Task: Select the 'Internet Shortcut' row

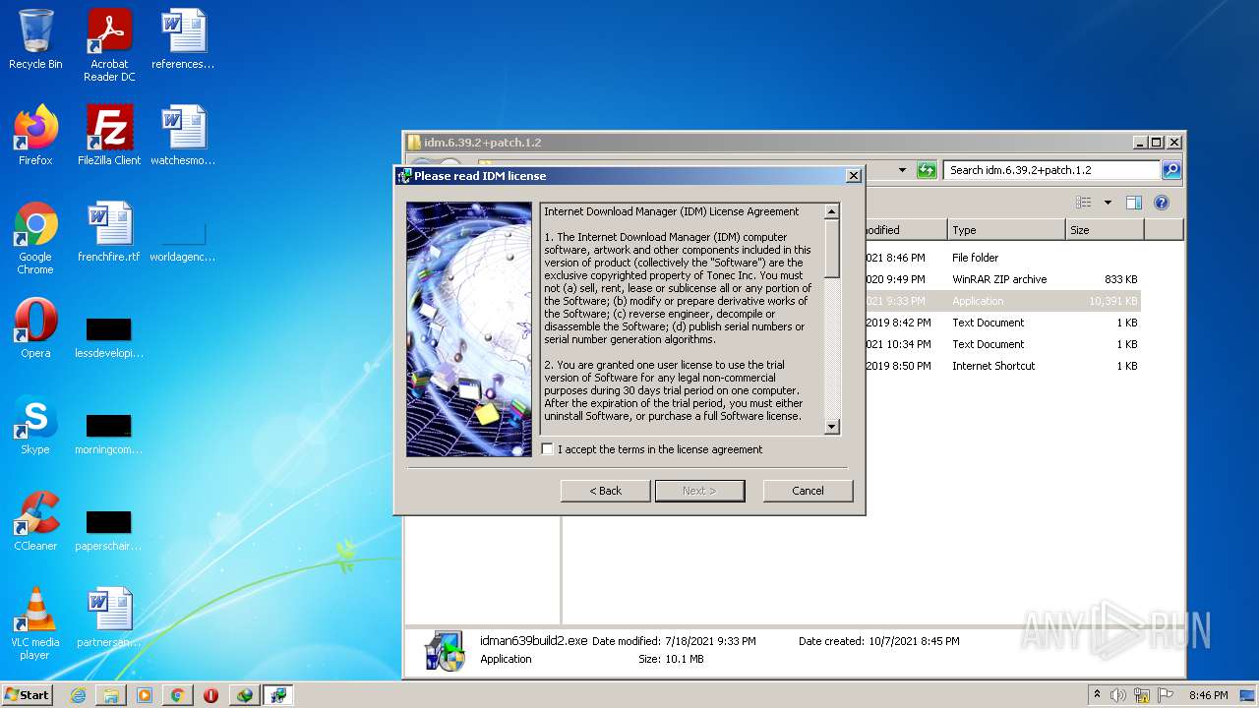Action: point(1002,366)
